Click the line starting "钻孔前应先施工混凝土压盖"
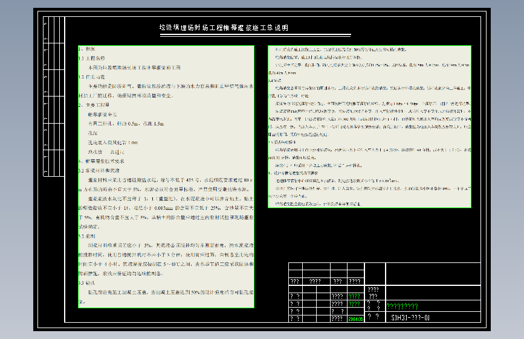 coord(170,292)
